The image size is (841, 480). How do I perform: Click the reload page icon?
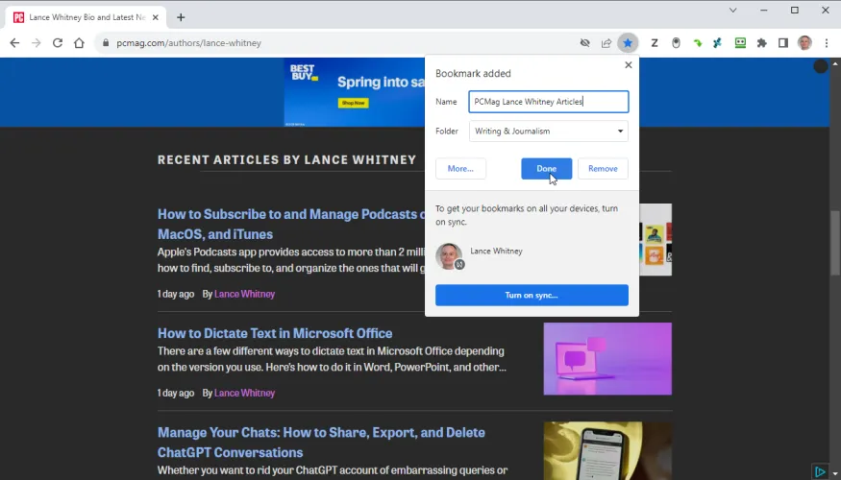[x=58, y=43]
